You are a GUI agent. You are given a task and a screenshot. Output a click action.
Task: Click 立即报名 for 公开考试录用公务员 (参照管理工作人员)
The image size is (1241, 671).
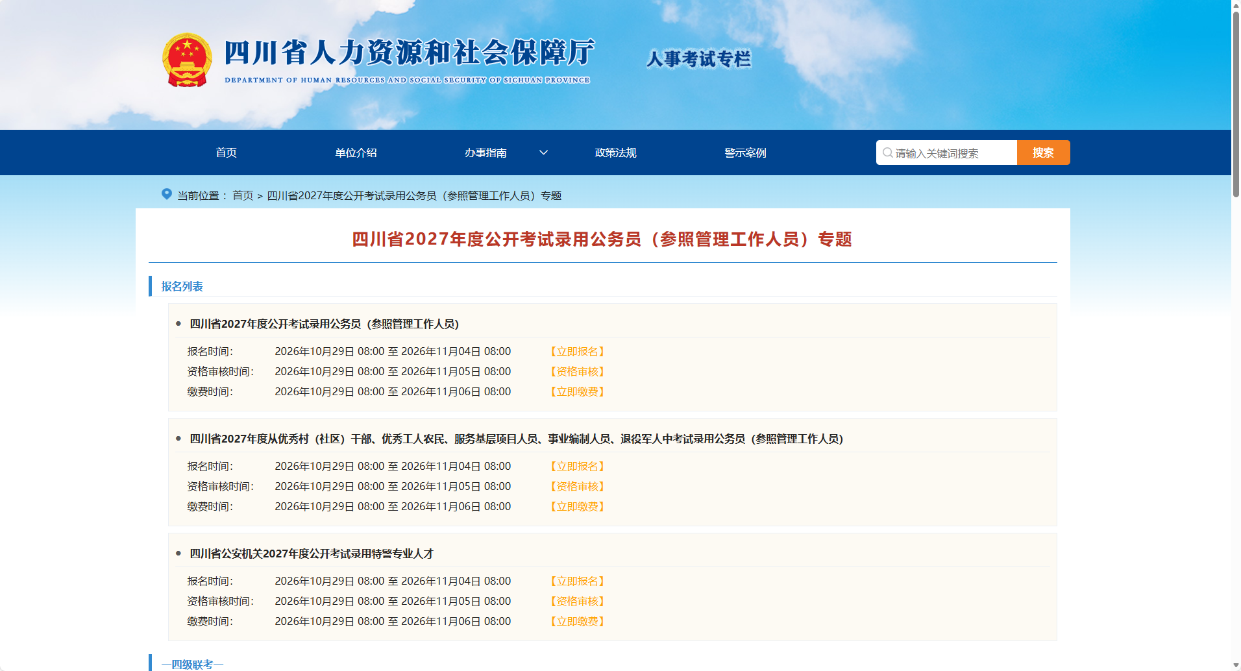pos(578,351)
